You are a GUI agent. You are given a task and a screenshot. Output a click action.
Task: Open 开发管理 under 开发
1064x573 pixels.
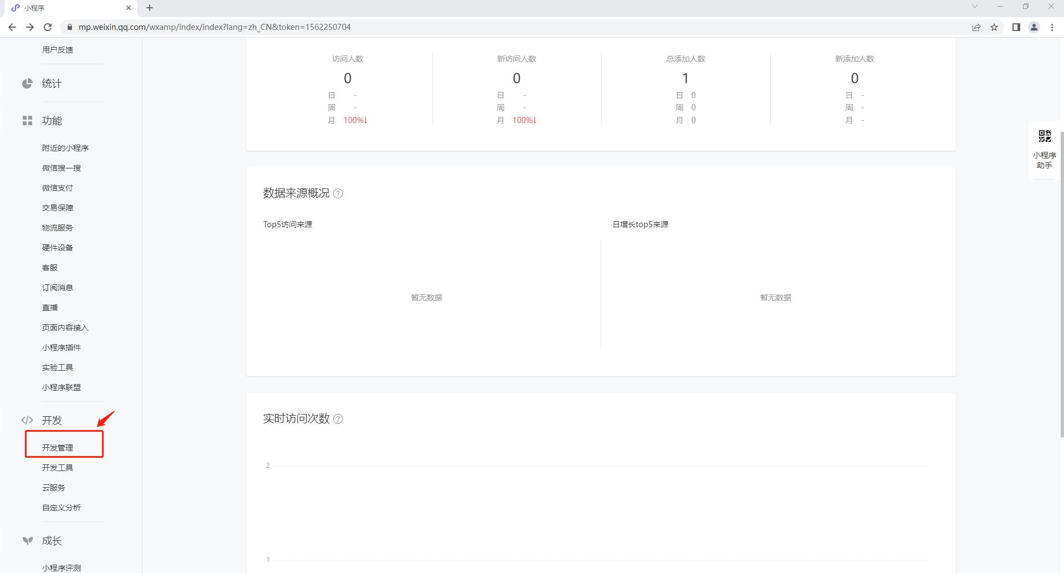click(58, 448)
